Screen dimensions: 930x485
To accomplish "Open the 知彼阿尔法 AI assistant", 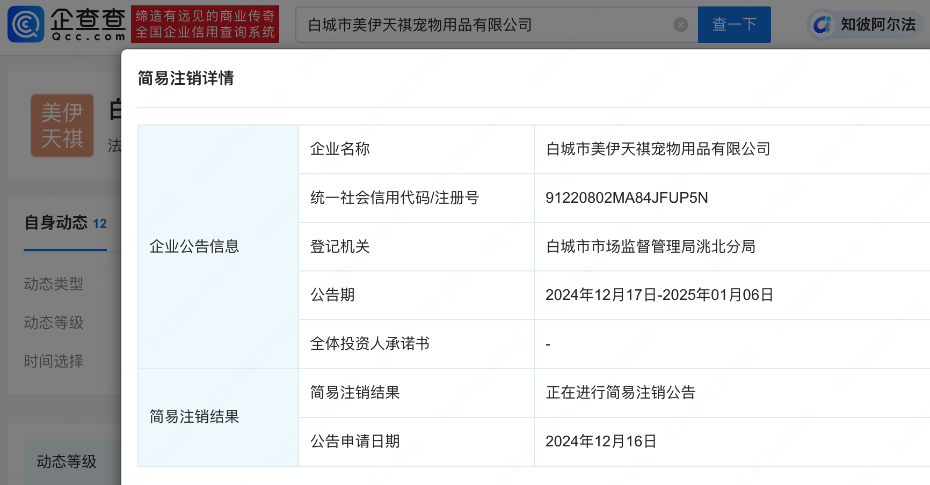I will [x=864, y=25].
